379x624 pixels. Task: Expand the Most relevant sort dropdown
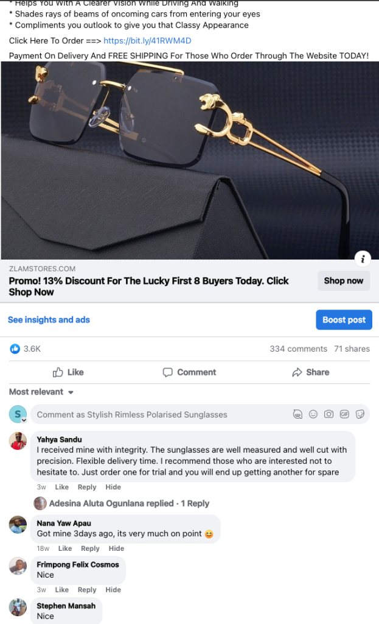click(x=41, y=392)
